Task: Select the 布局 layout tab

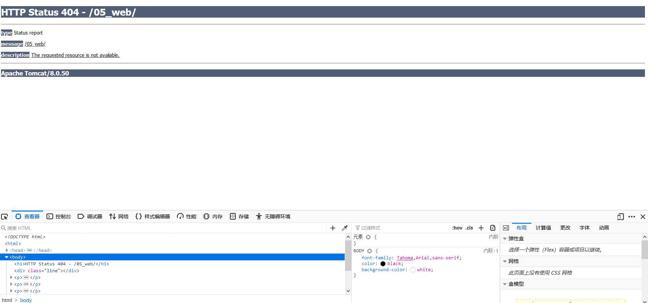Action: pyautogui.click(x=522, y=228)
